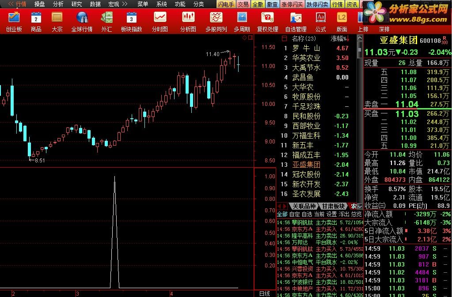Switch to the 关联品种 tab
Image resolution: width=452 pixels, height=297 pixels.
(304, 206)
